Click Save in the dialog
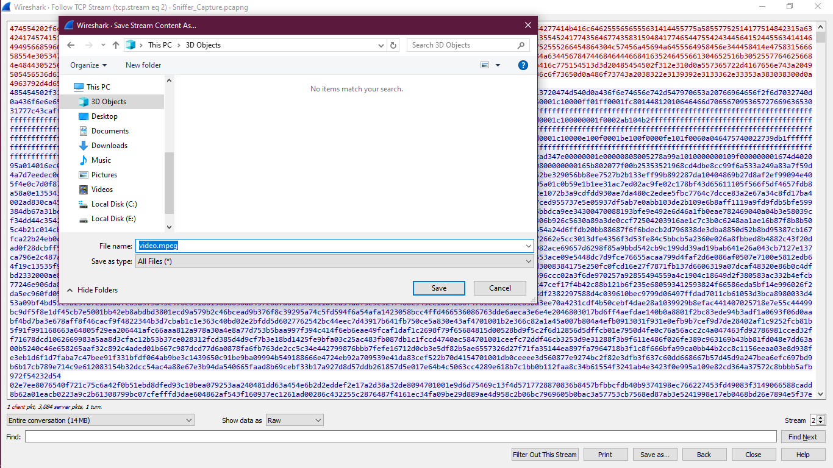 coord(439,288)
